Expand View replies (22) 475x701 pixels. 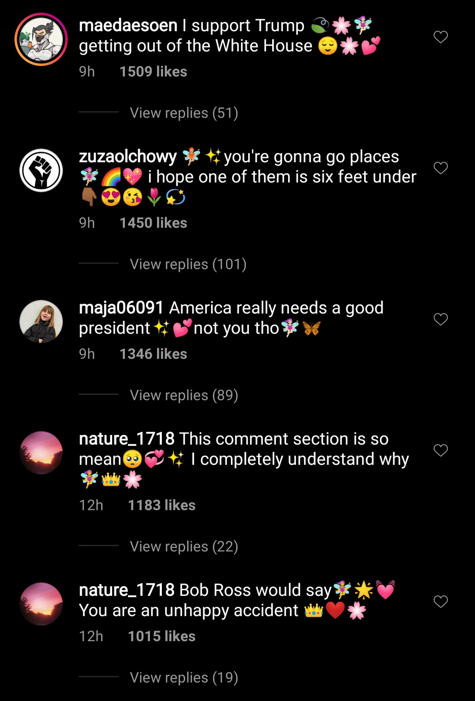click(184, 547)
